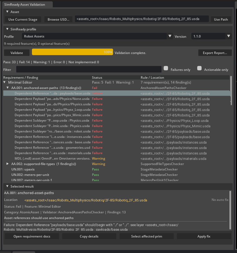Open the yellow Location path link

click(86, 200)
